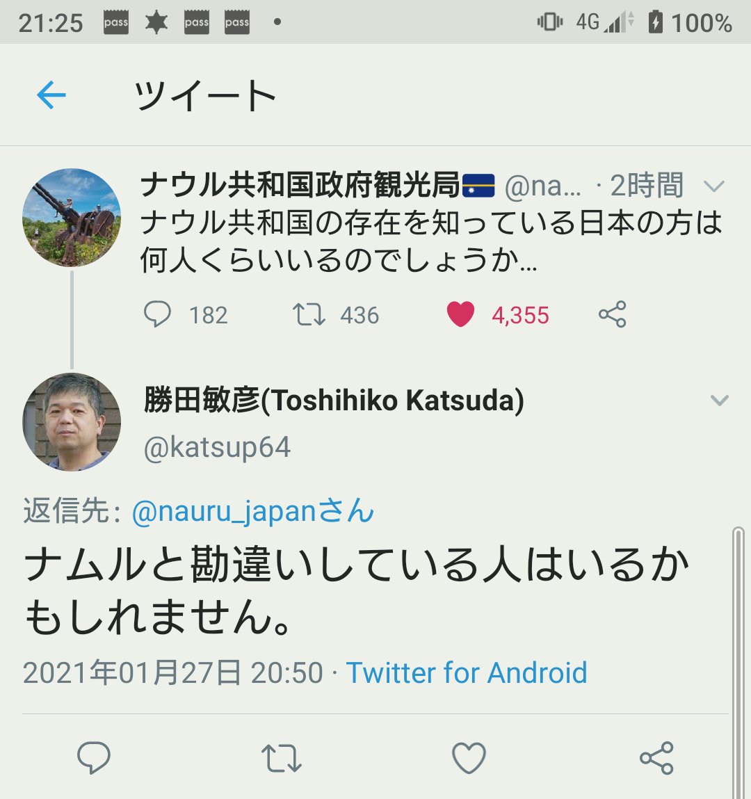Tap the share icon on Nauru's tweet

point(613,315)
